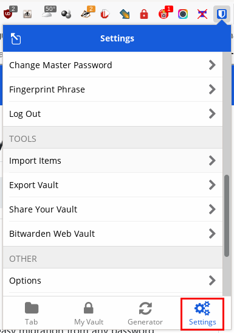Open Fingerprint Phrase via its arrow
The width and height of the screenshot is (234, 333).
click(212, 89)
